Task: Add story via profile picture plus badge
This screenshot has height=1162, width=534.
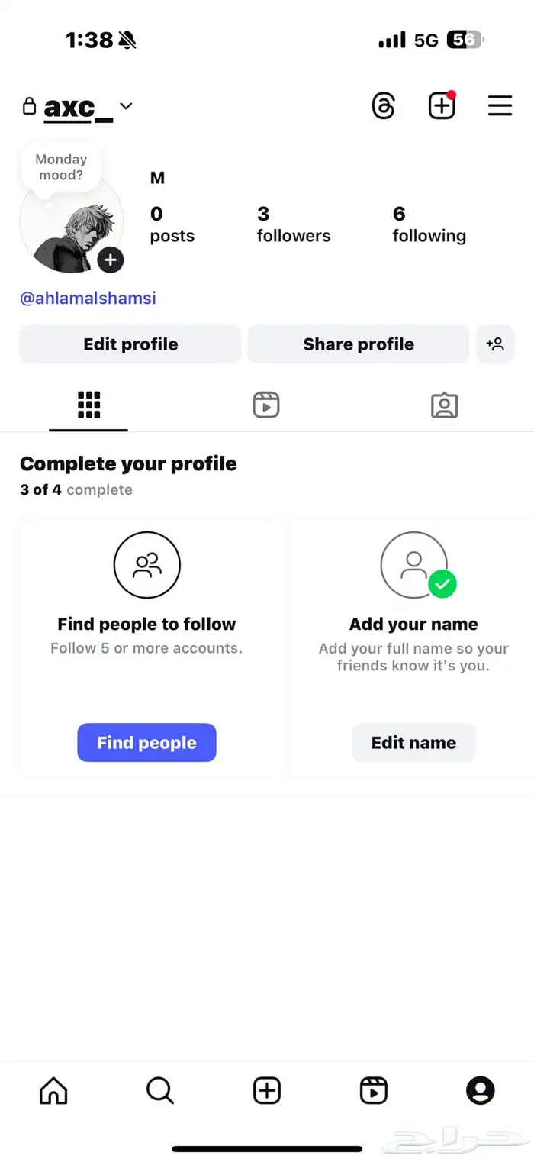Action: (x=111, y=260)
